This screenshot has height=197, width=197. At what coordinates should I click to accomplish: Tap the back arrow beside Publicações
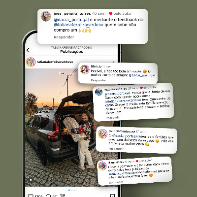click(x=28, y=50)
